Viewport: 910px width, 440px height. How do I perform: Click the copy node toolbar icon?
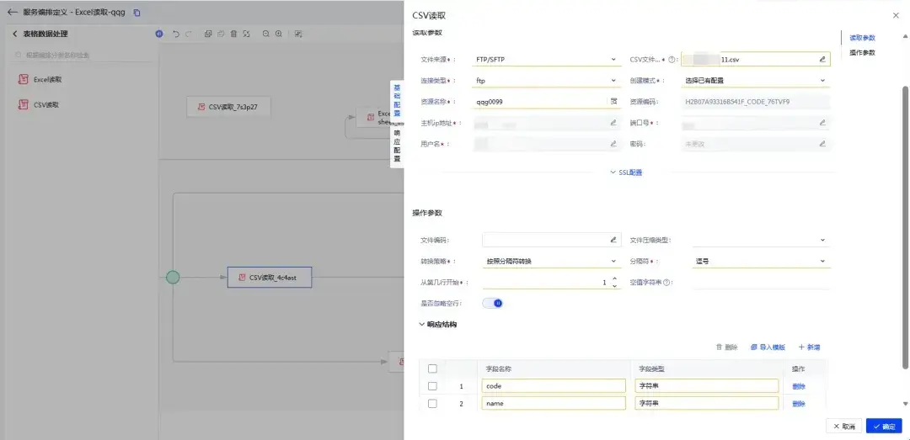[x=208, y=34]
